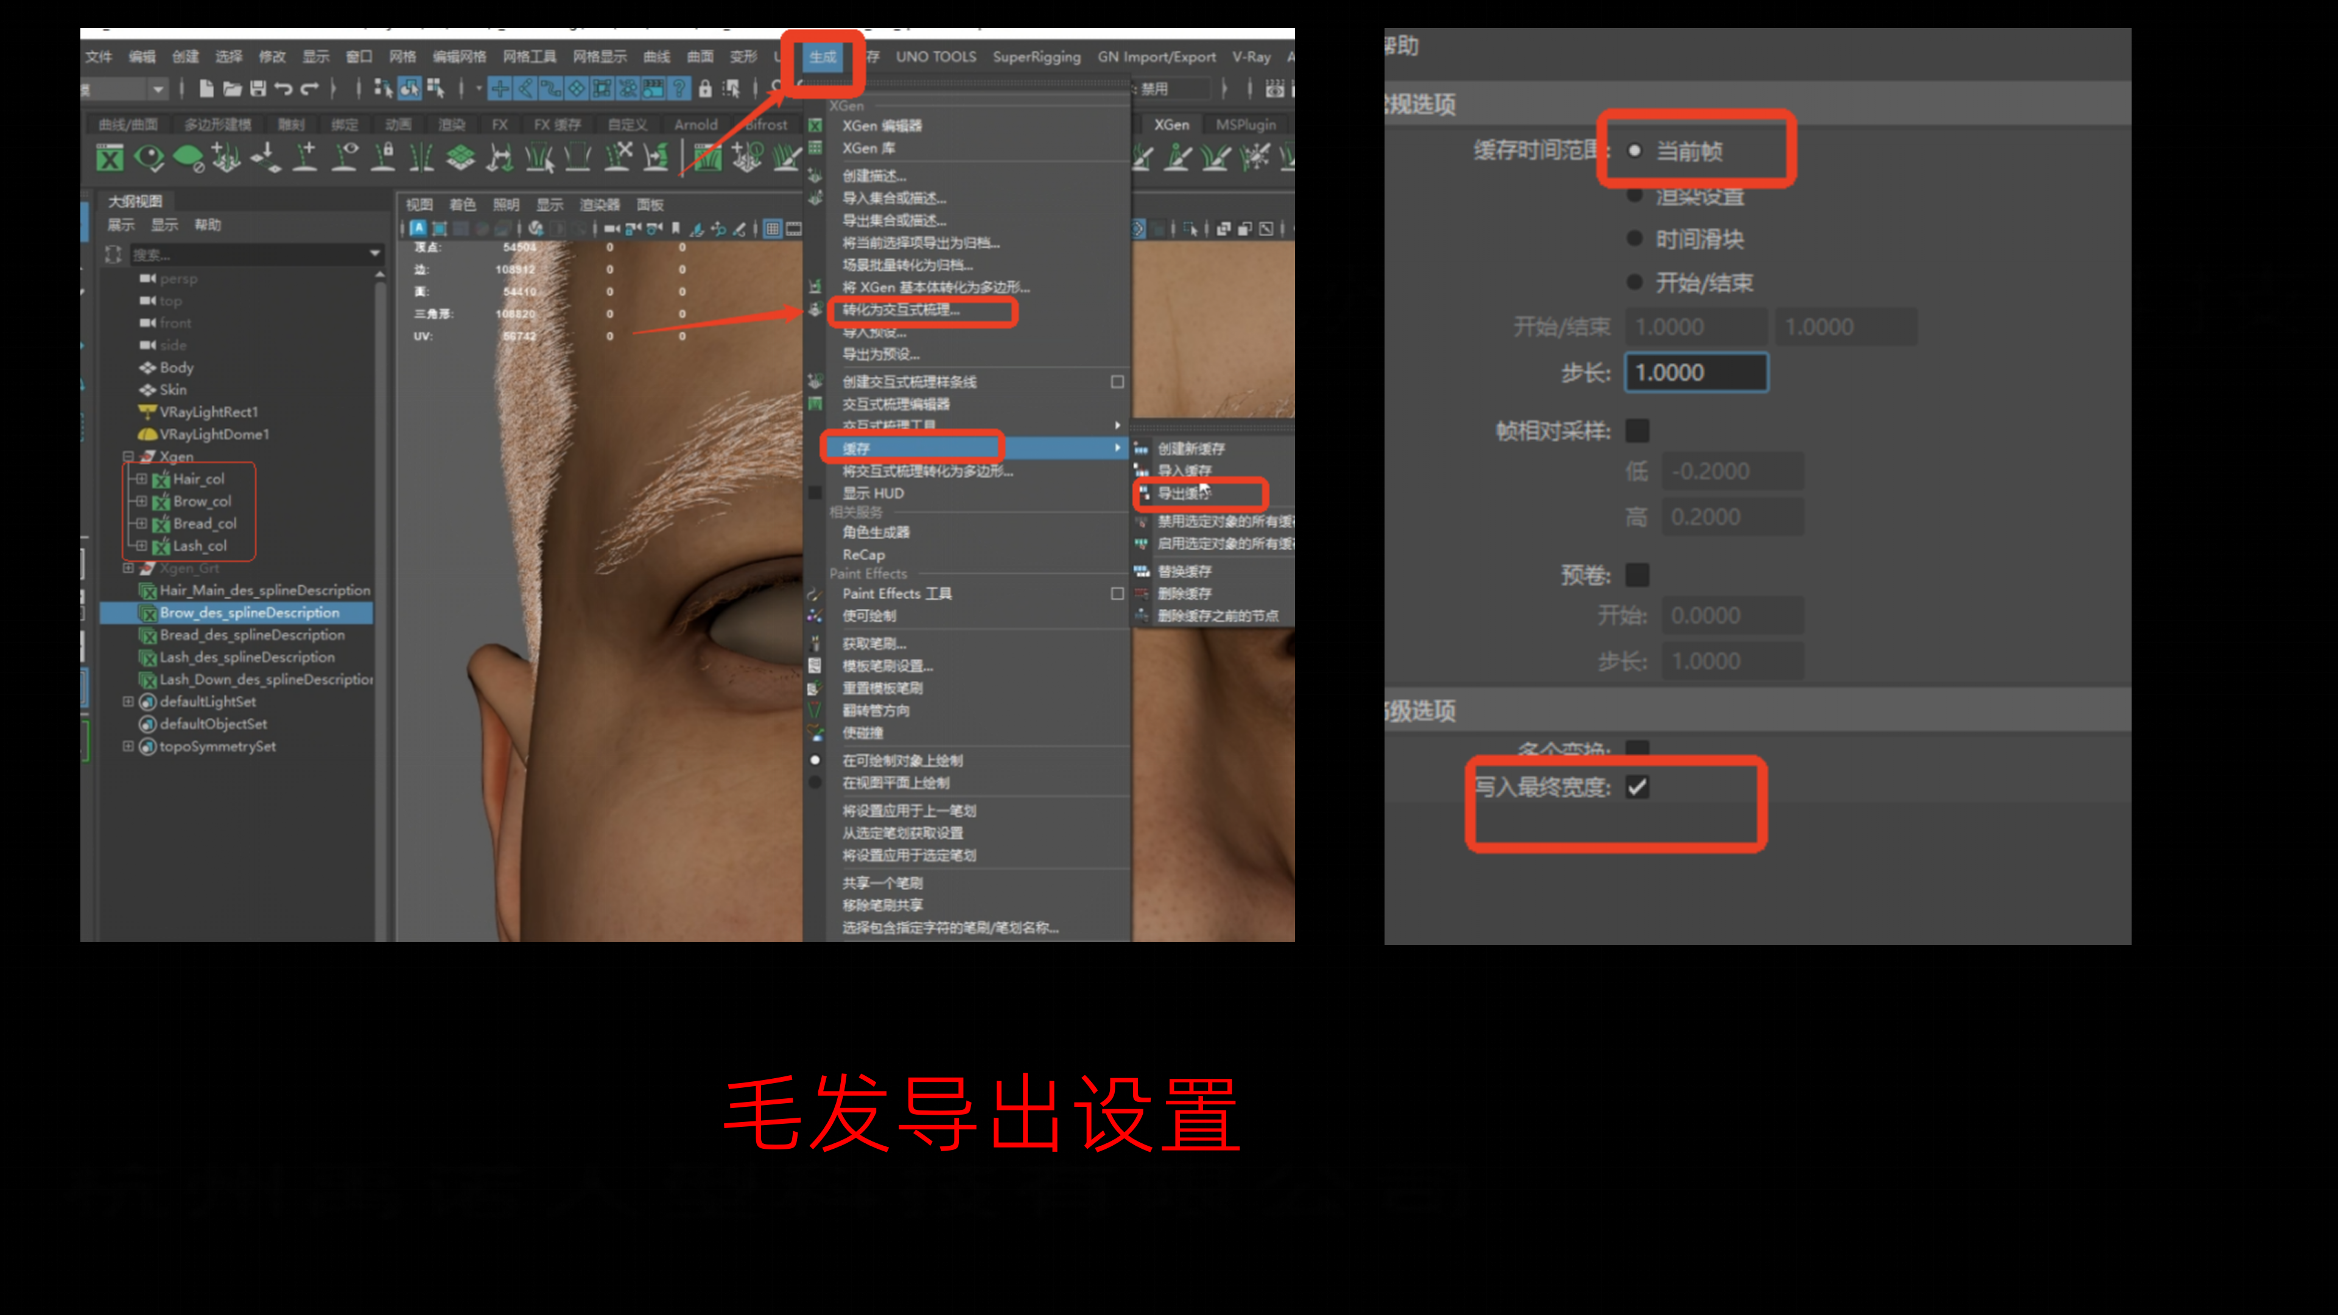
Task: Select the 开始/结束 radio button
Action: pos(1635,282)
